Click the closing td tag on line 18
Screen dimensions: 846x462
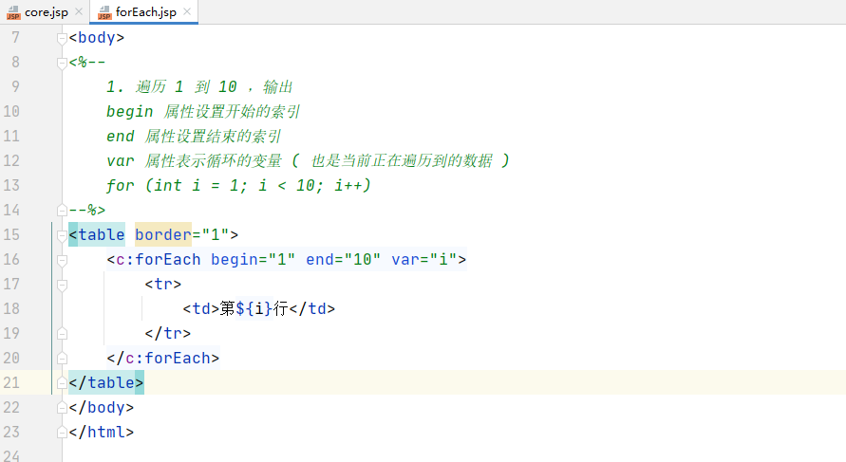pos(312,309)
